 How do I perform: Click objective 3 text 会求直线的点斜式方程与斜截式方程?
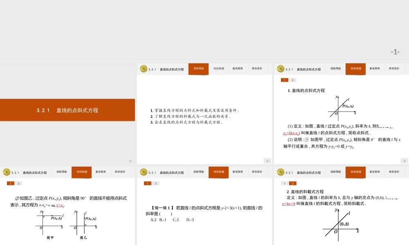point(186,122)
